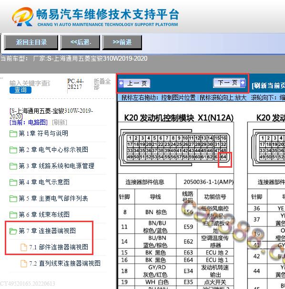Screen dimensions: 285x289
Task: Click the 发动机转速输出 function cell
Action: pyautogui.click(x=215, y=271)
